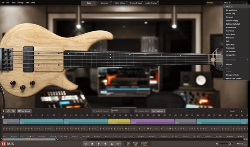Click the Add Groove button
250x147 pixels.
pyautogui.click(x=24, y=111)
